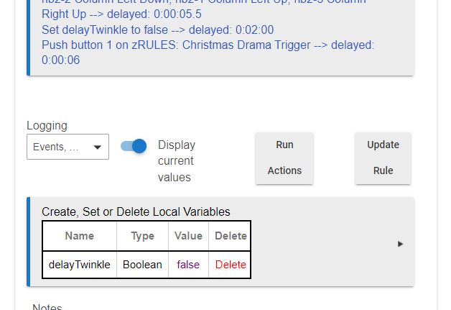451x310 pixels.
Task: Click the Name column header
Action: pos(80,236)
